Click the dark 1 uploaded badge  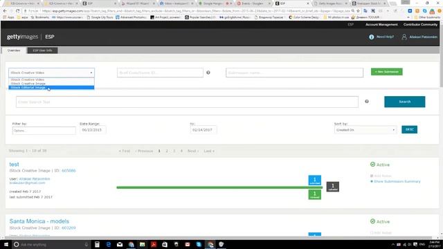(333, 187)
